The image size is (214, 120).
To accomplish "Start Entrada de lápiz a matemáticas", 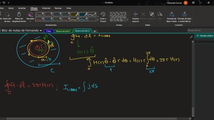I will [184, 17].
